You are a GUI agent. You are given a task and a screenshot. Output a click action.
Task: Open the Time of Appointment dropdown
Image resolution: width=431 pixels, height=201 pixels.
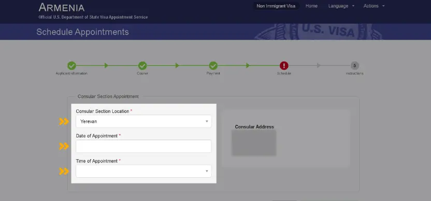click(143, 171)
